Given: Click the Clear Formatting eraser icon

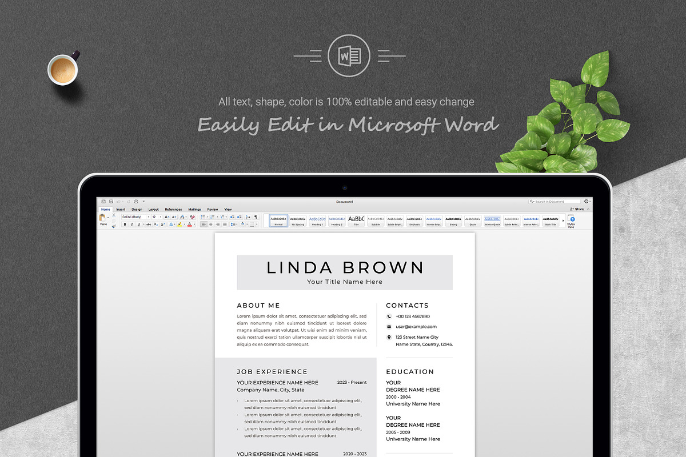Looking at the screenshot, I should pyautogui.click(x=192, y=217).
